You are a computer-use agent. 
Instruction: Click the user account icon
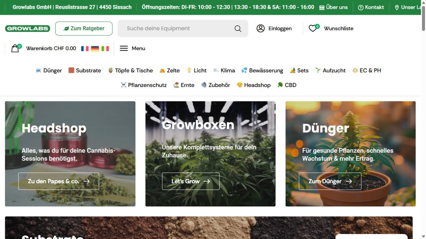tap(261, 28)
